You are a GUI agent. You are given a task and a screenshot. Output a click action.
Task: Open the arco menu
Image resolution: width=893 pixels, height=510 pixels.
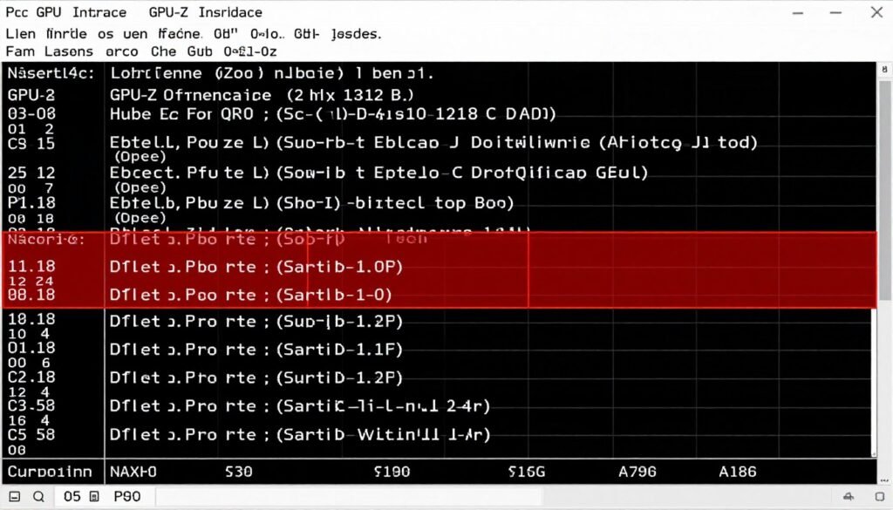tap(122, 51)
